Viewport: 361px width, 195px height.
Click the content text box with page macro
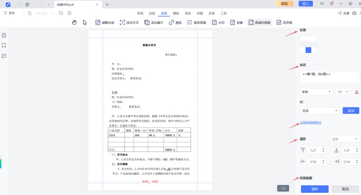tap(329, 77)
